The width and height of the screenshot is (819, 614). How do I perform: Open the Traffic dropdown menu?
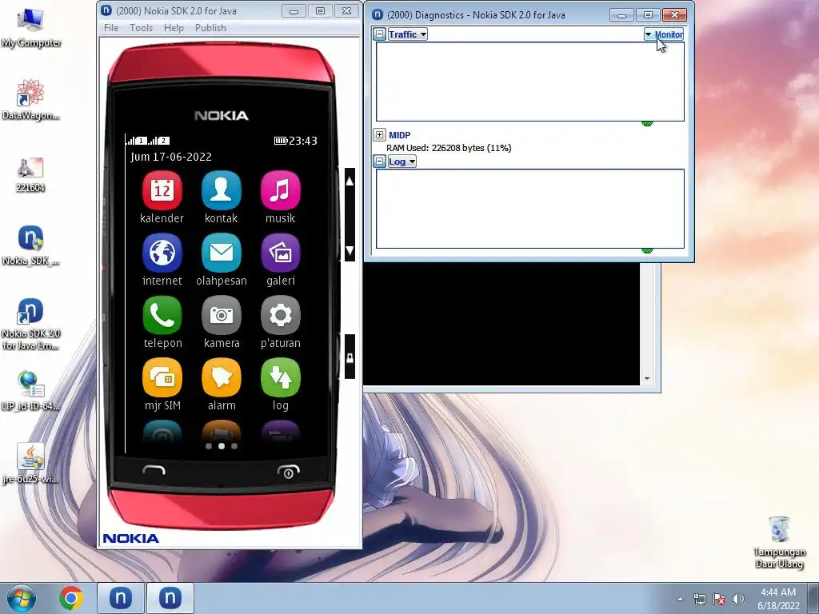pos(407,34)
